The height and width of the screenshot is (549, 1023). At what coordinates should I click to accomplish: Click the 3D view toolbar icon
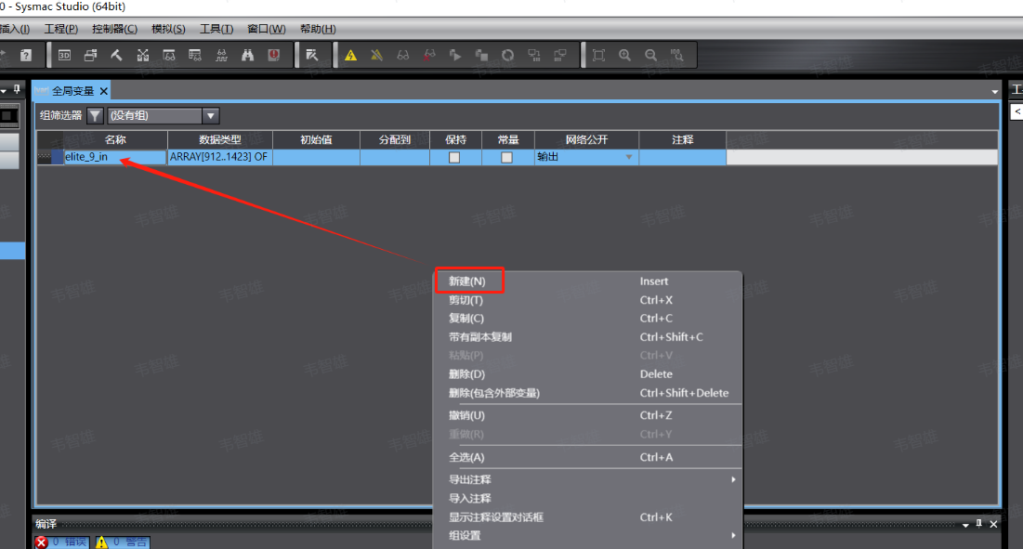(64, 56)
